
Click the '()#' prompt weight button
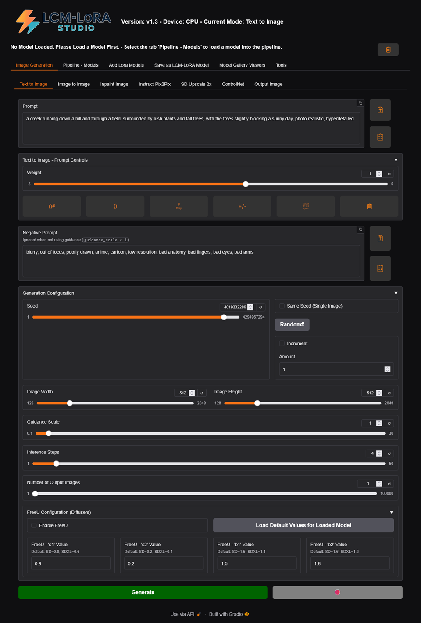tap(52, 206)
